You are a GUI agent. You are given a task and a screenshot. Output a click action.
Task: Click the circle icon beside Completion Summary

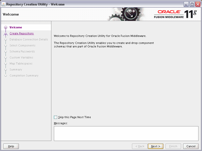coord(6,75)
